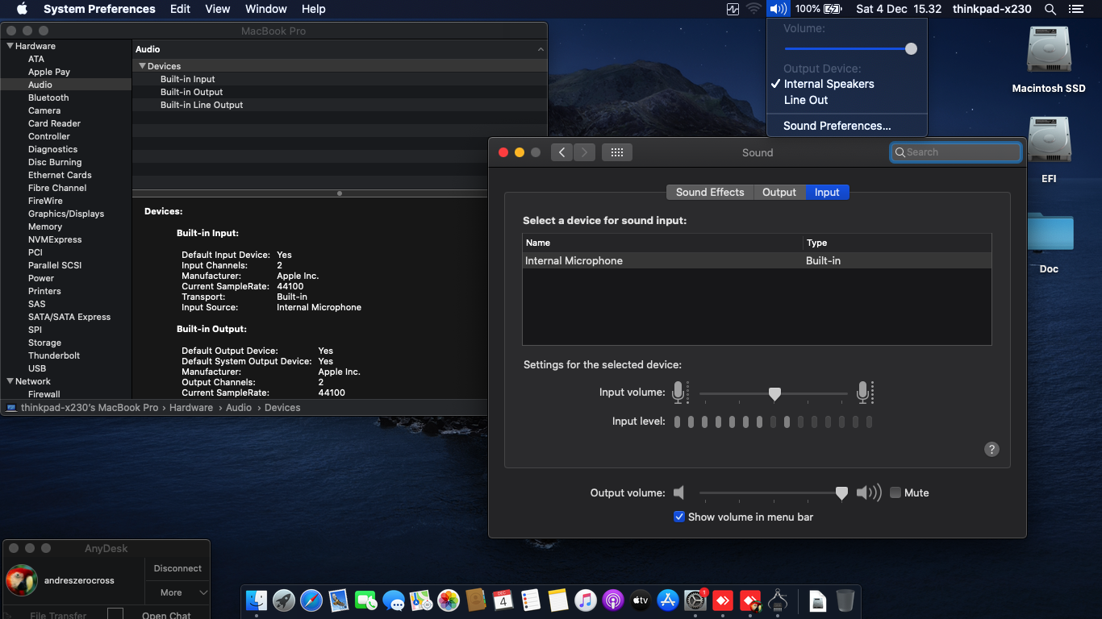Open Macintosh SSD desktop drive
This screenshot has height=619, width=1102.
(x=1049, y=60)
